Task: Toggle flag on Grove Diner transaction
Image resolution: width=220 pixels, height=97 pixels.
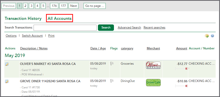Action: (112, 81)
